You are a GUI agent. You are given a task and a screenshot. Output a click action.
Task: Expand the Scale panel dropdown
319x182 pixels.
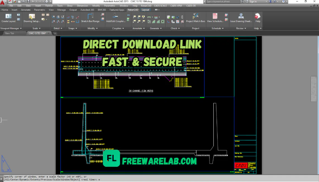[36, 28]
